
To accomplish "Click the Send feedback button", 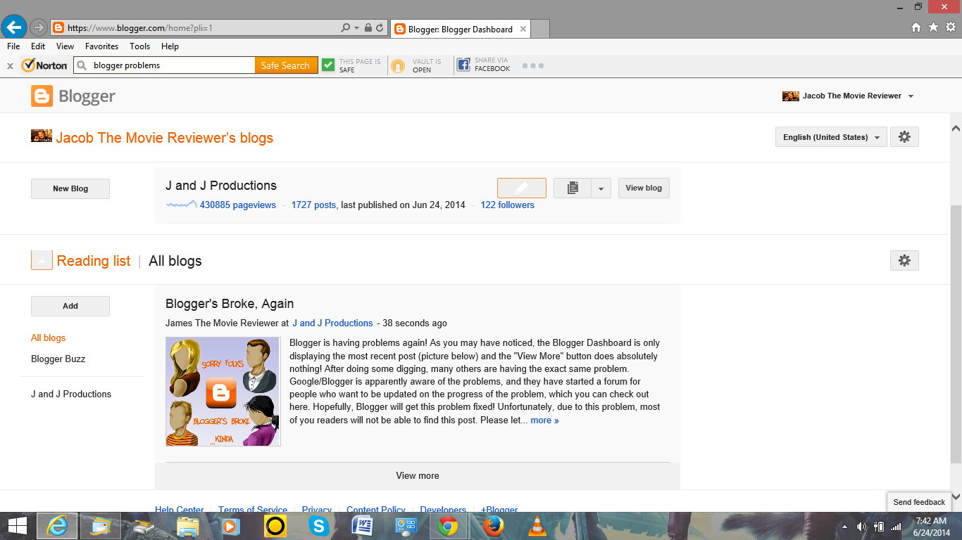I will point(919,502).
